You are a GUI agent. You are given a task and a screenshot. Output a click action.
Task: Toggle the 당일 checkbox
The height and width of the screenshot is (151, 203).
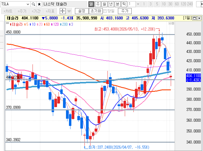click(105, 11)
